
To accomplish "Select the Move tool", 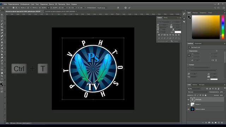I will tap(2, 15).
